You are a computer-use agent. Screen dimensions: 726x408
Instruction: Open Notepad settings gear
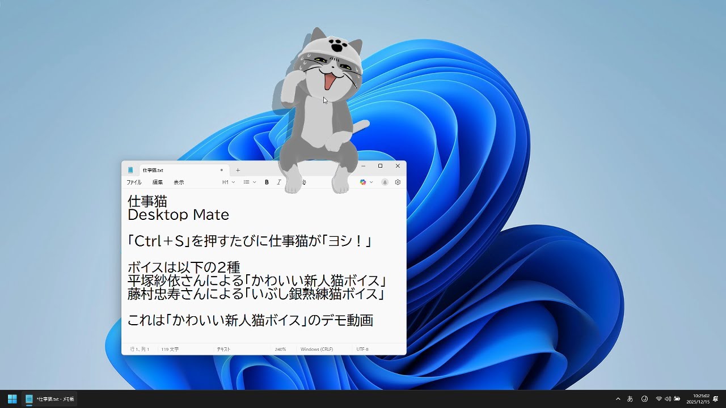[x=398, y=182]
